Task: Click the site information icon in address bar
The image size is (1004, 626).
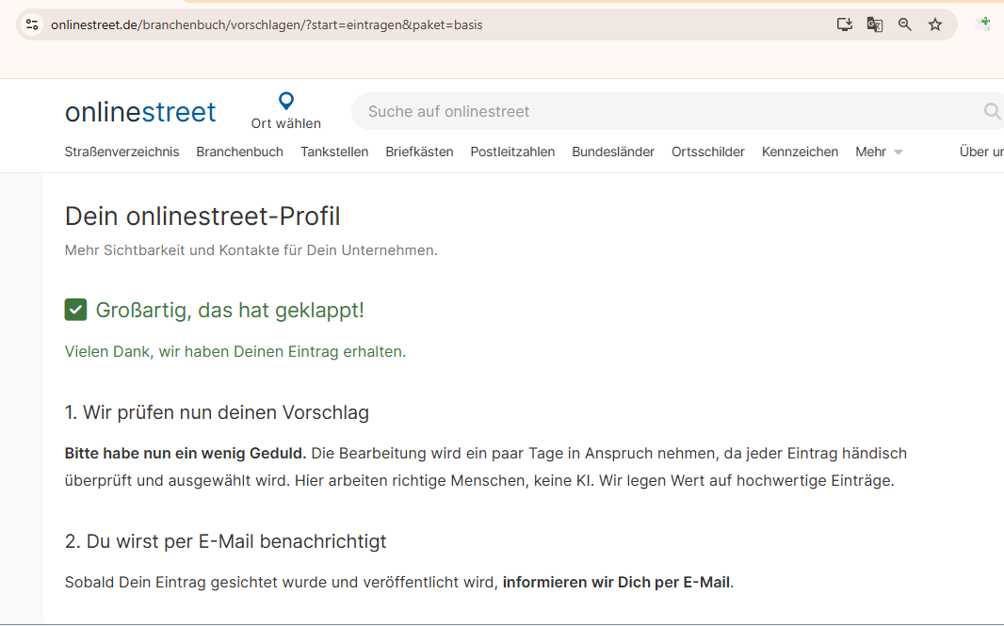Action: [x=32, y=25]
